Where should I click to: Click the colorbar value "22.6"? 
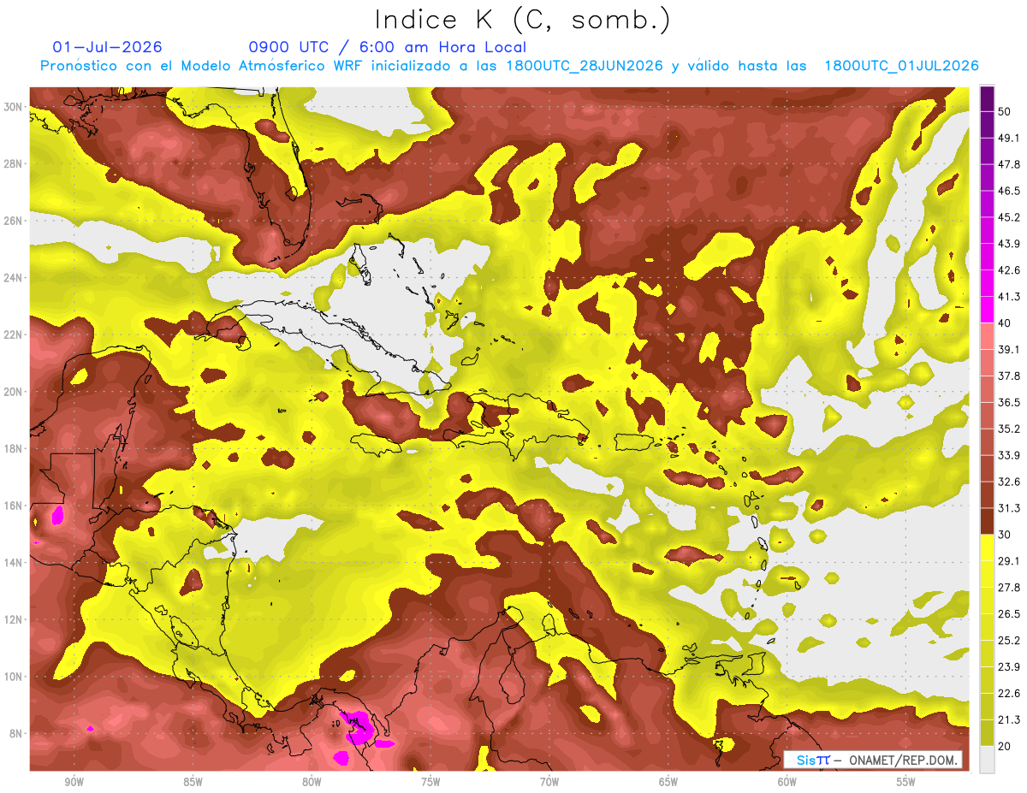click(x=1009, y=694)
